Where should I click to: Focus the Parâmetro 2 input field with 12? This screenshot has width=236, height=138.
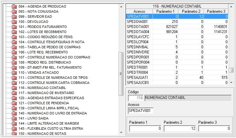180,128
